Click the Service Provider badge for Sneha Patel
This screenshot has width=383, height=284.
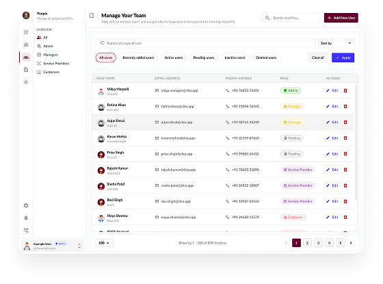point(298,185)
